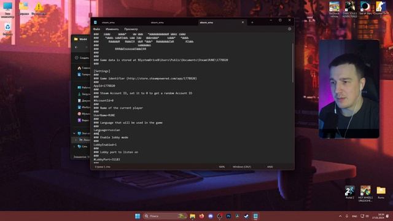Open the folder desktop icon at top
The image size is (393, 221).
tap(23, 9)
